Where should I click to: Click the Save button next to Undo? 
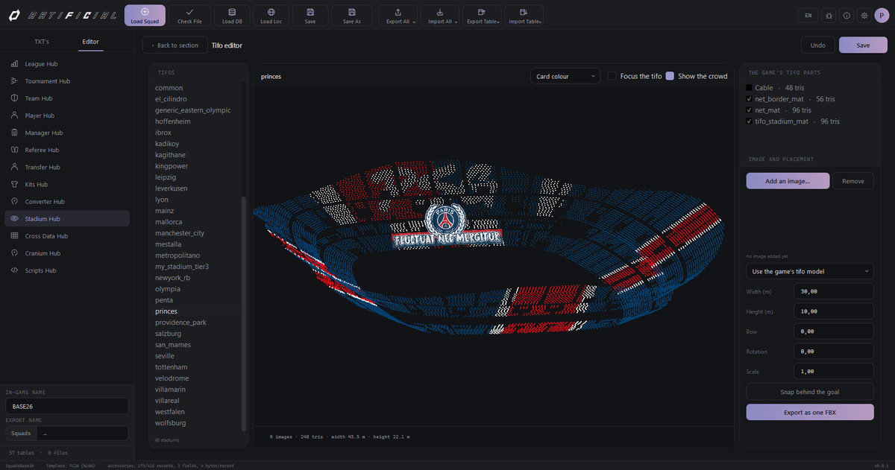click(x=863, y=45)
